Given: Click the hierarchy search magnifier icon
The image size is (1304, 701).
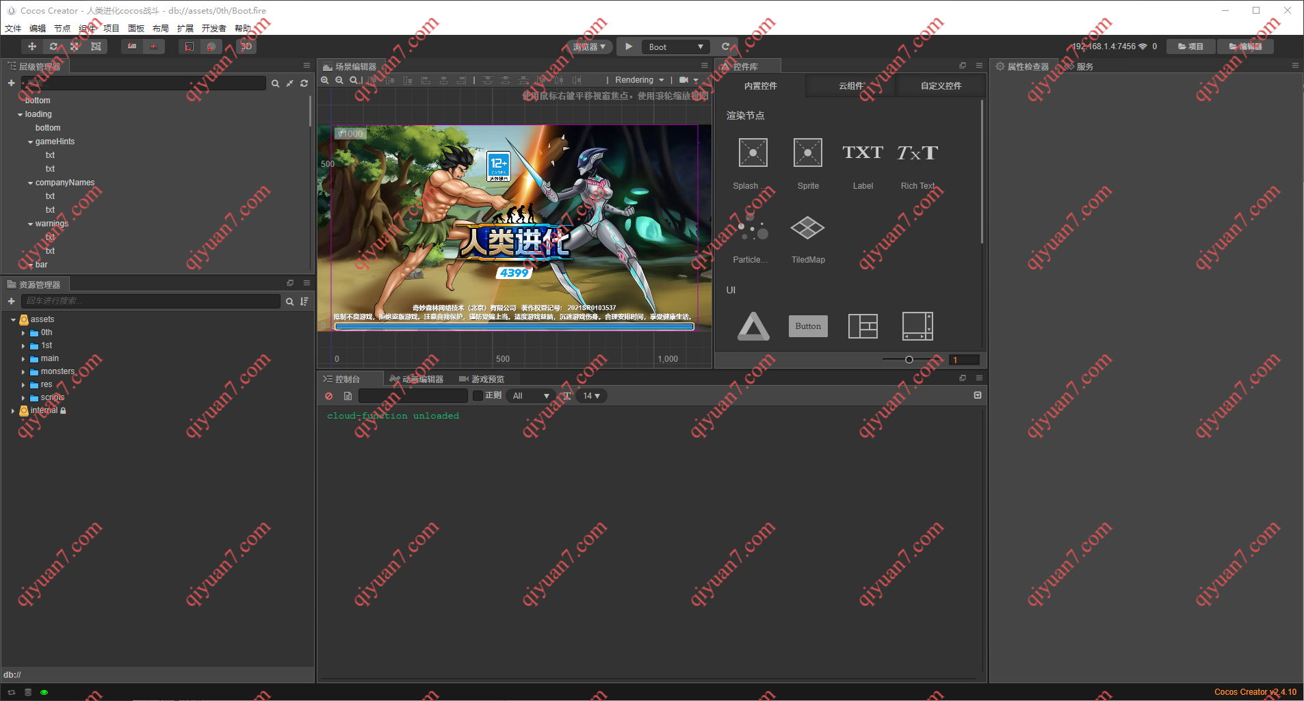Looking at the screenshot, I should (275, 83).
